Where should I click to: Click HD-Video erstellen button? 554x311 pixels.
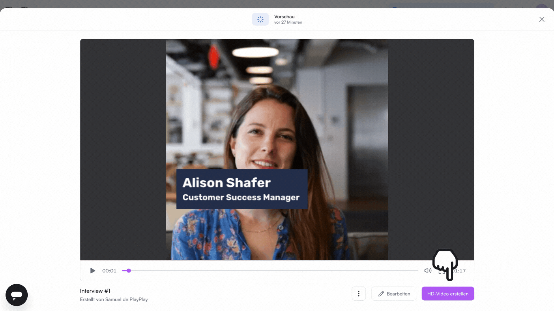(448, 294)
